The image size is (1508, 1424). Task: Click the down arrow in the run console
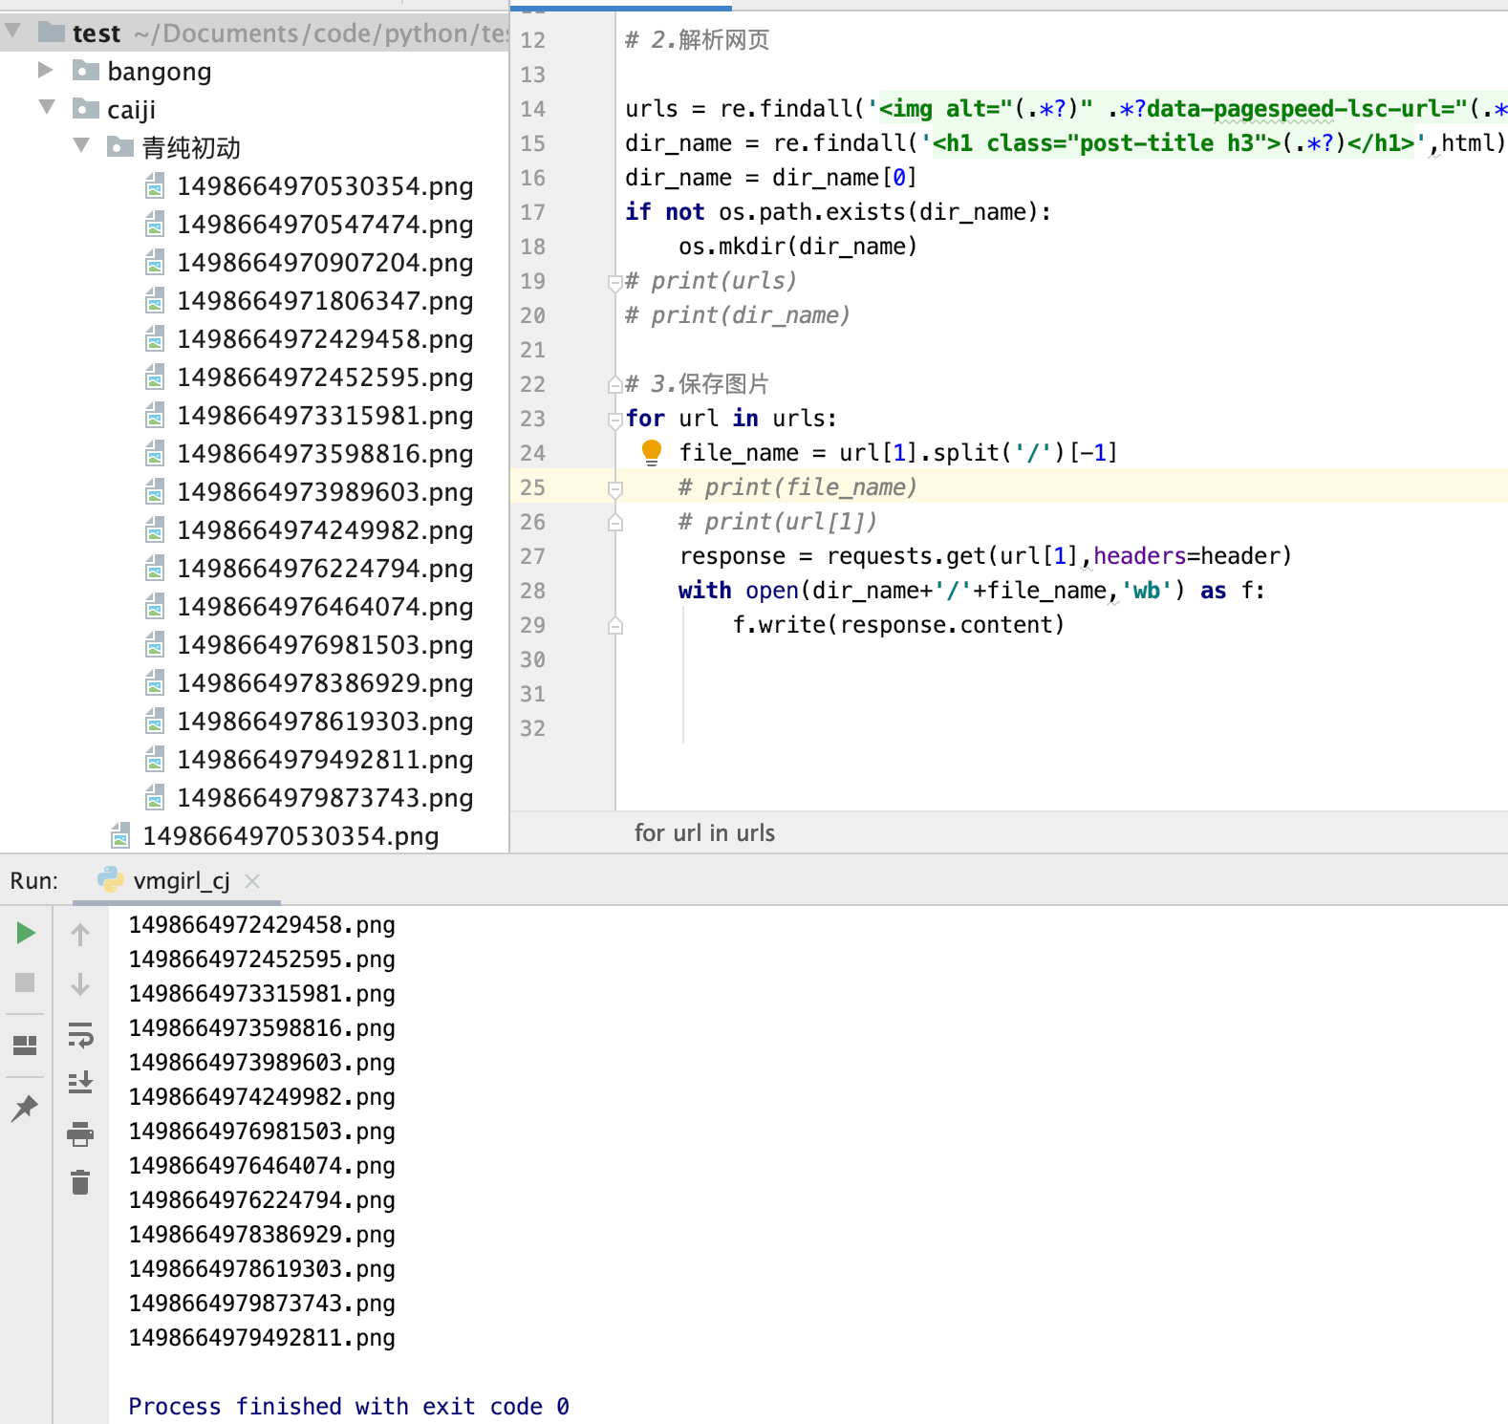(80, 983)
